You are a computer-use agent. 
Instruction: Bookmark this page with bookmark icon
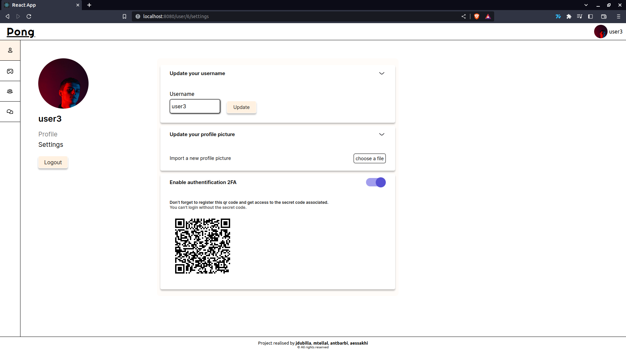(124, 16)
